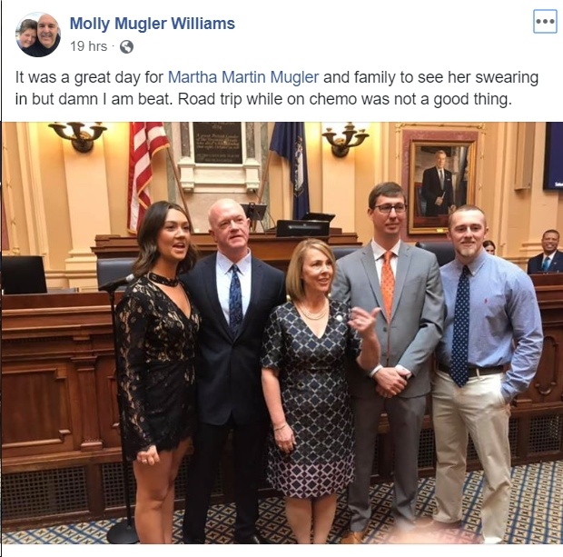563x557 pixels.
Task: Open Molly Mugler Williams profile picture
Action: pyautogui.click(x=38, y=35)
